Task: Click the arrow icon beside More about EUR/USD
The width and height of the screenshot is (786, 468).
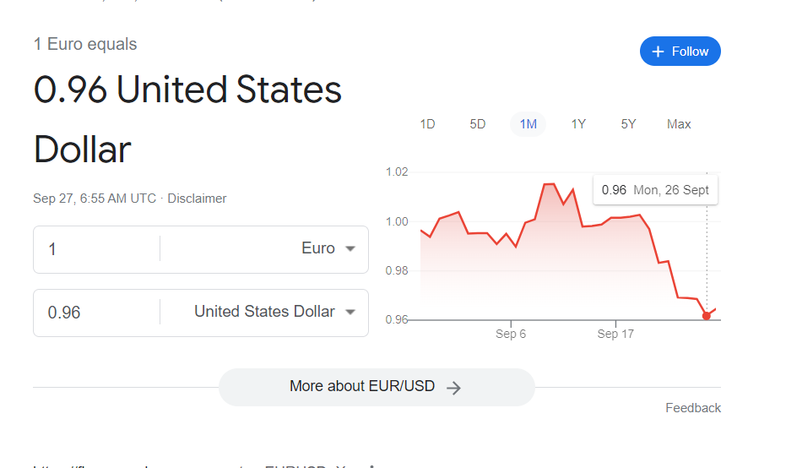Action: pos(453,388)
